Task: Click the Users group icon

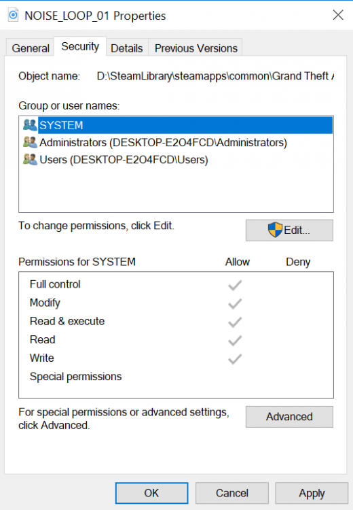Action: pos(30,159)
